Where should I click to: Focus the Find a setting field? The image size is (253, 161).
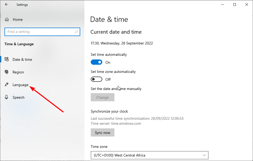pos(42,32)
